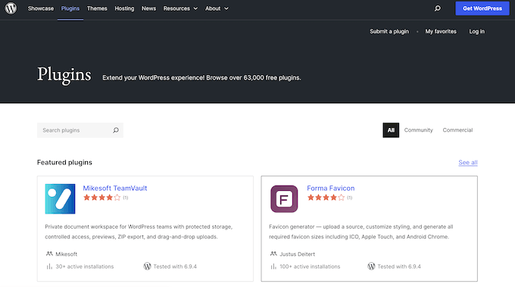This screenshot has height=287, width=515.
Task: Click installations chart icon on Forma Favicon card
Action: point(273,267)
